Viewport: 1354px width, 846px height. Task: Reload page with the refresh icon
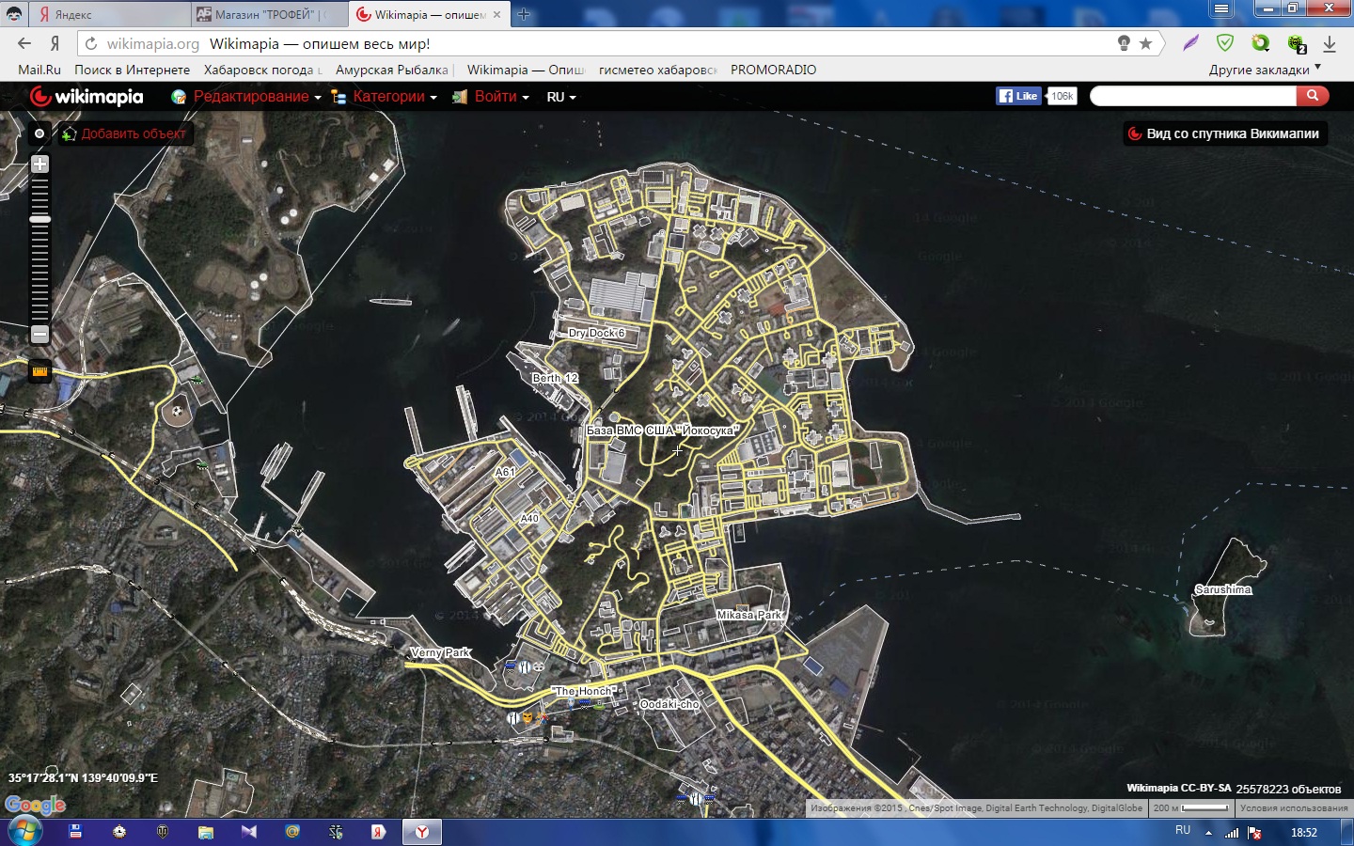click(x=90, y=43)
